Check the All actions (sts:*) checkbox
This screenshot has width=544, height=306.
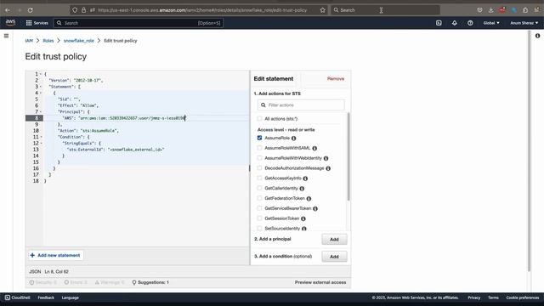coord(259,119)
